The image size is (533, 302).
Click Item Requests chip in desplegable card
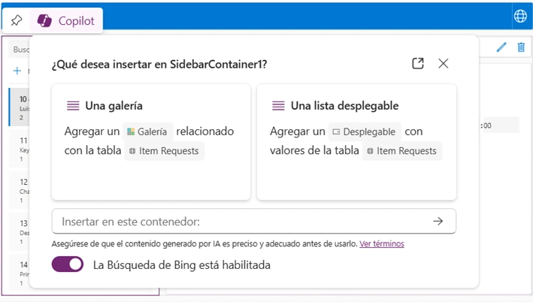coord(402,151)
